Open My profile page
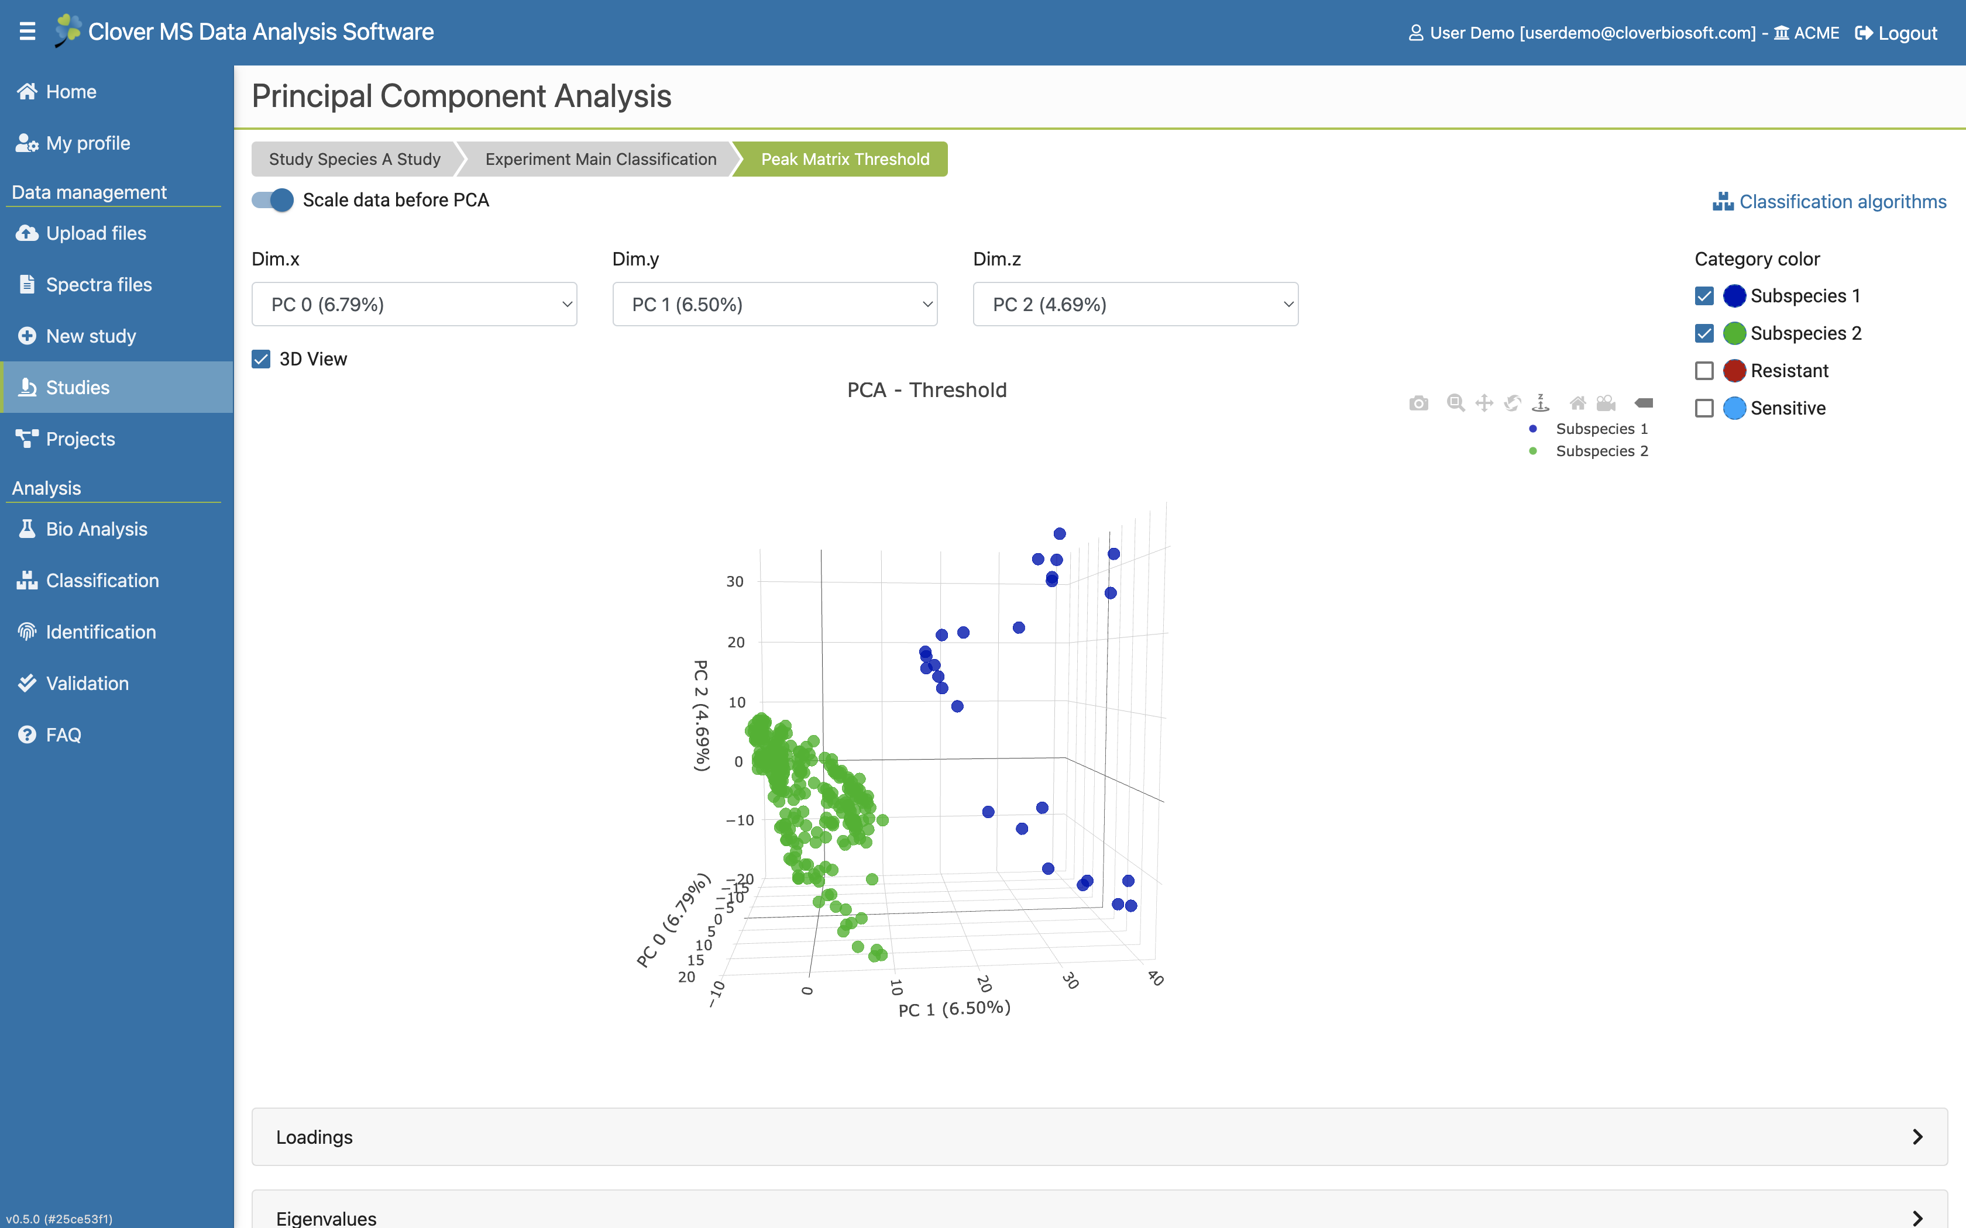This screenshot has width=1966, height=1228. point(117,143)
